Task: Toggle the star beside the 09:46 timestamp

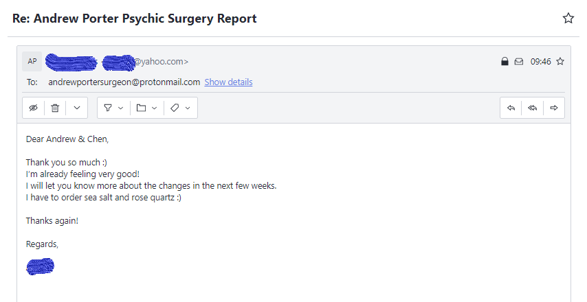Action: pos(560,61)
